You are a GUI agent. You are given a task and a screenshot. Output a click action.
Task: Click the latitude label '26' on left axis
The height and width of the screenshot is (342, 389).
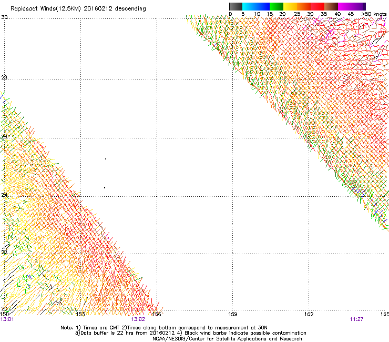4,136
